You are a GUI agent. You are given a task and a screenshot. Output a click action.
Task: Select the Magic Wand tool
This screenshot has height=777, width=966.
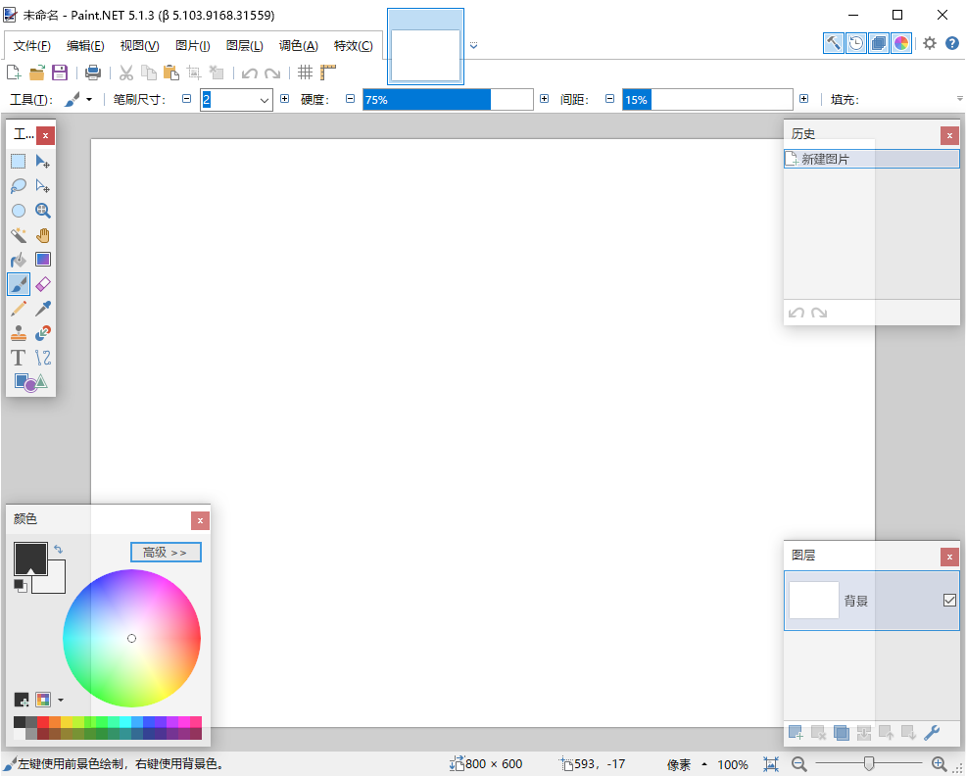[18, 235]
